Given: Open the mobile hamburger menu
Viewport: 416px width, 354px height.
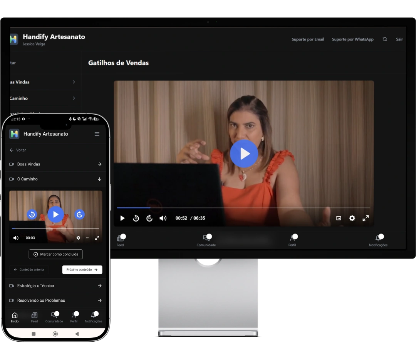Looking at the screenshot, I should [x=97, y=134].
